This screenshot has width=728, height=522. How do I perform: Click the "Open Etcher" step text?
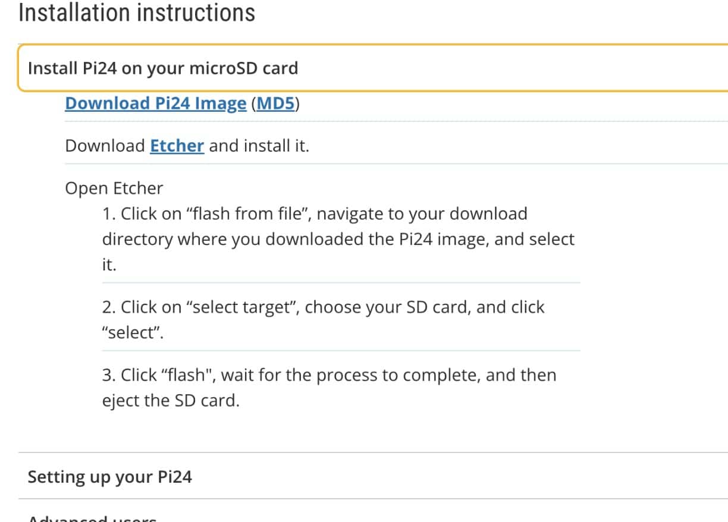[x=114, y=188]
